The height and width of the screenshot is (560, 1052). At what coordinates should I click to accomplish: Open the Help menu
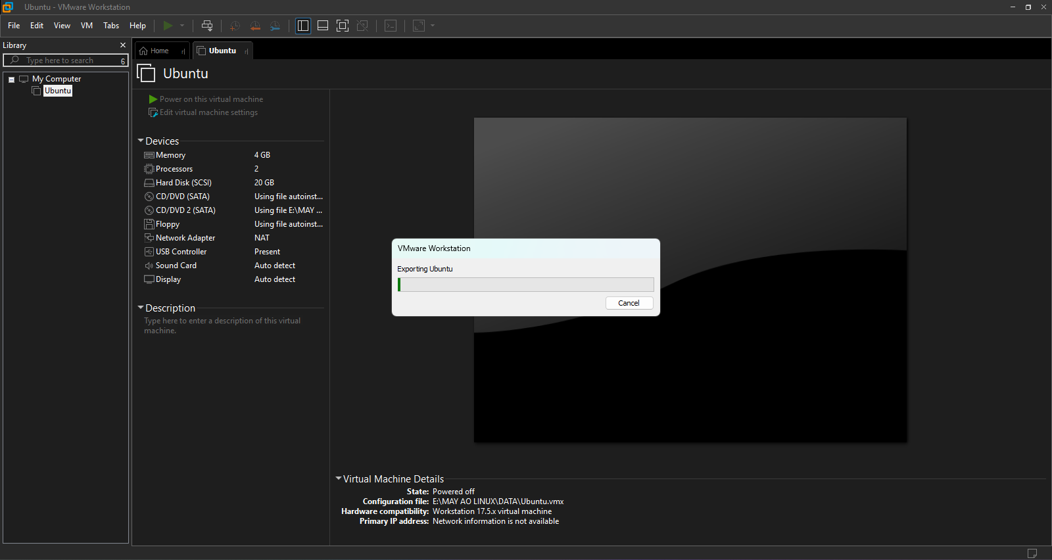click(x=137, y=26)
